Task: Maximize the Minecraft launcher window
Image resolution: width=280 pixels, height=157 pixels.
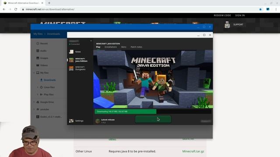Action: [204, 35]
